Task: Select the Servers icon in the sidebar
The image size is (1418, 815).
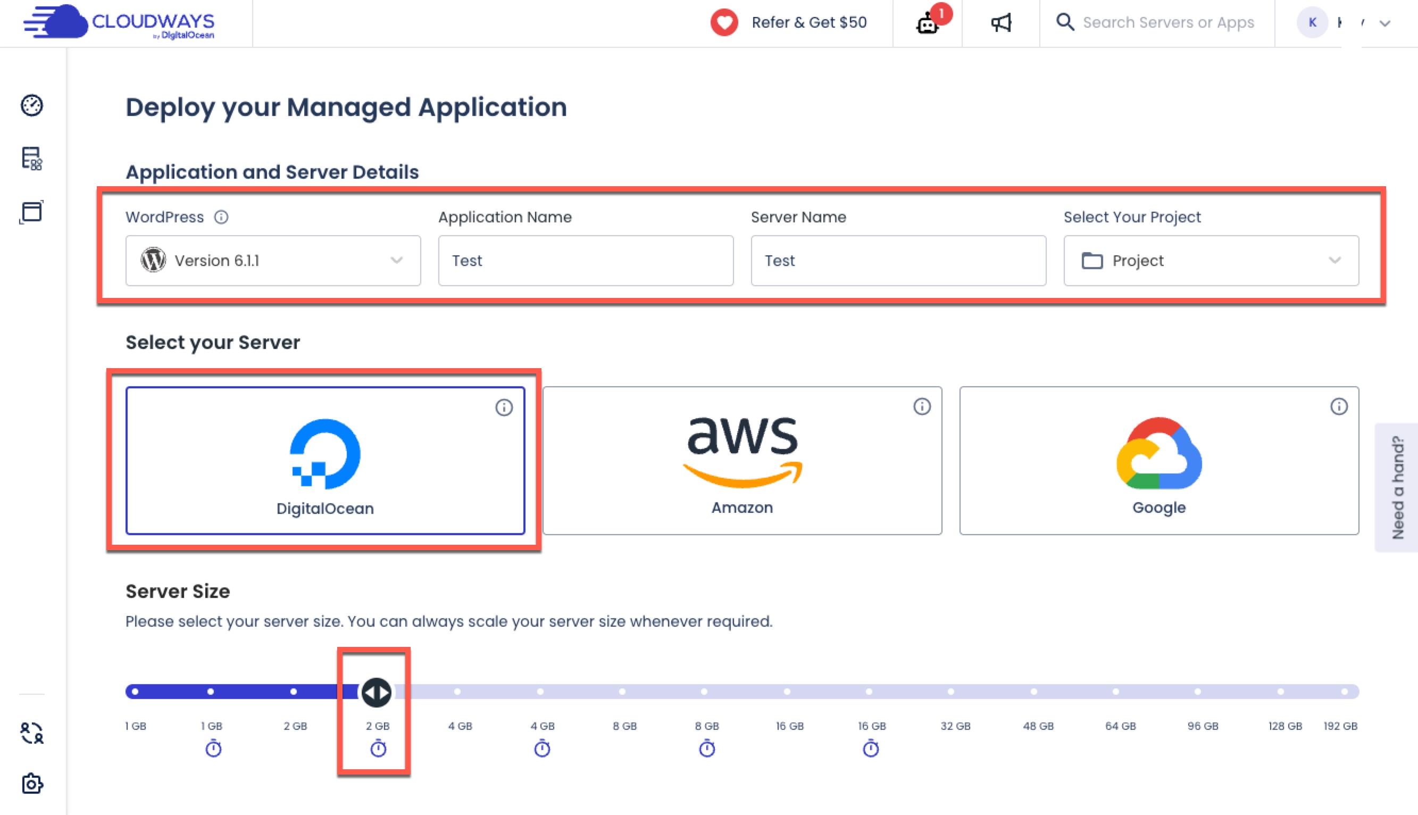Action: pyautogui.click(x=32, y=160)
